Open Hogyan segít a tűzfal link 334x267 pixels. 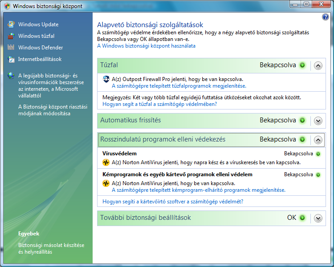(x=160, y=104)
